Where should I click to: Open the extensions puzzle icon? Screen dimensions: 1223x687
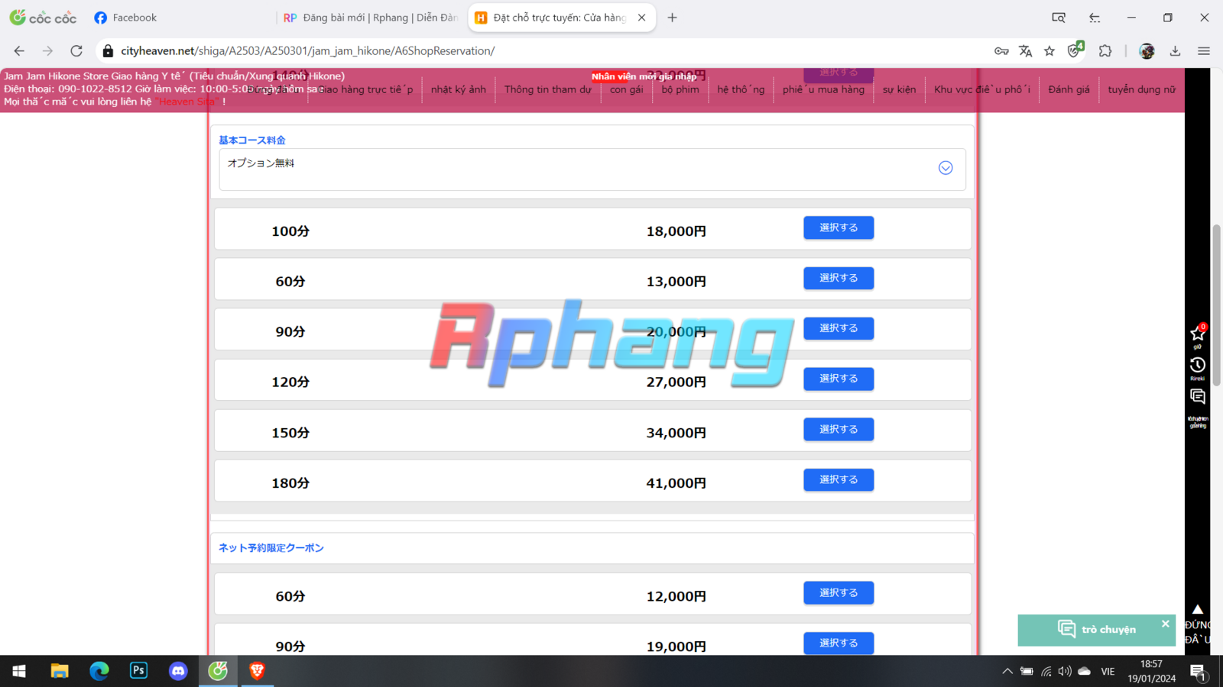coord(1105,51)
